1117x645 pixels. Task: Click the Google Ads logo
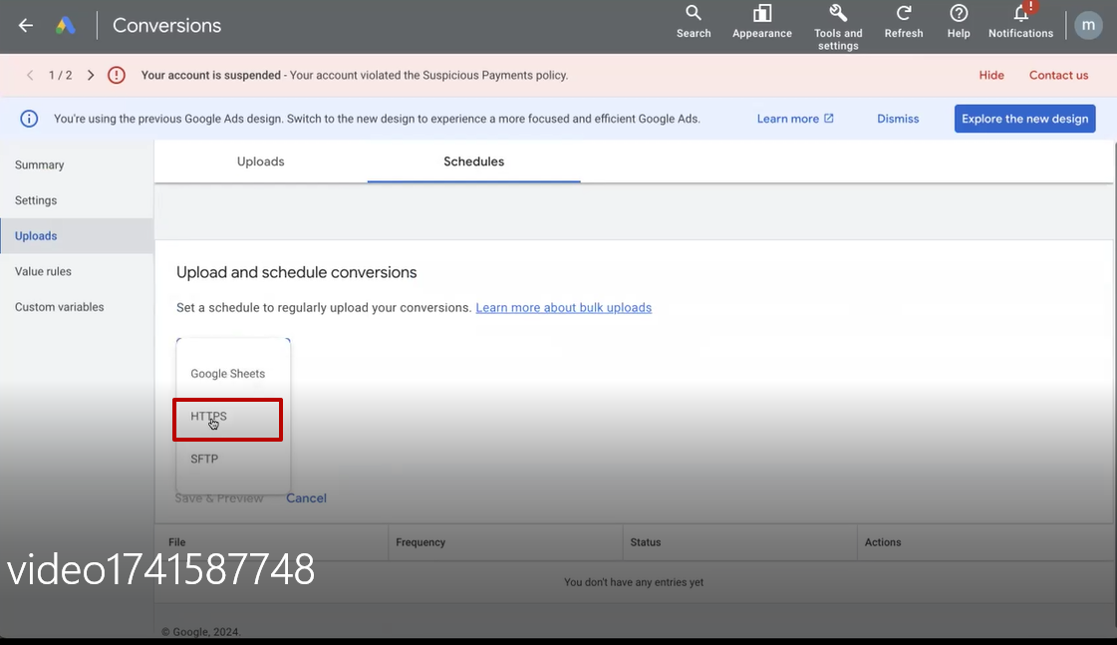[66, 26]
